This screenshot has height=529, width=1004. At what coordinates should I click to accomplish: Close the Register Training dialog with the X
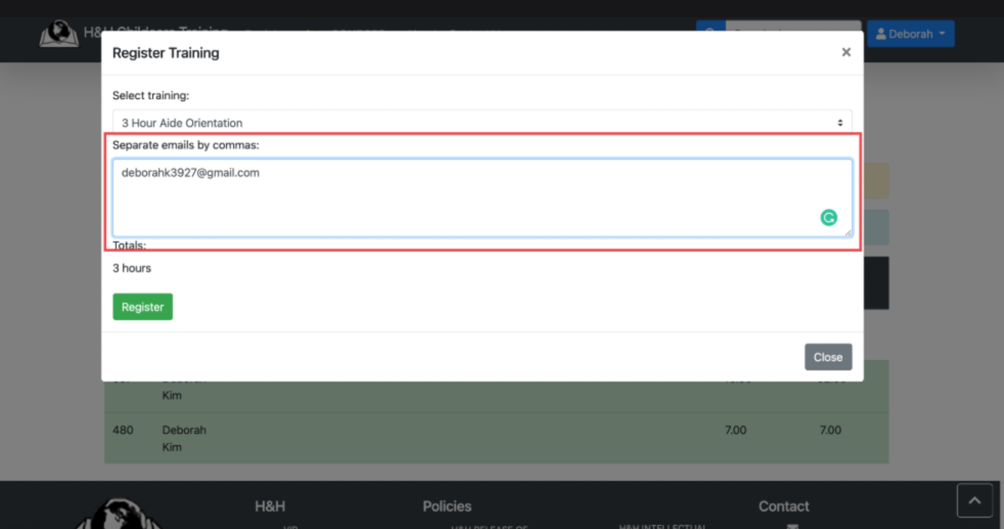(x=846, y=52)
